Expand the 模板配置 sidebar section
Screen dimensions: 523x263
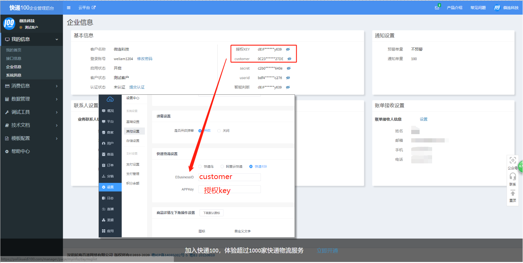point(31,138)
